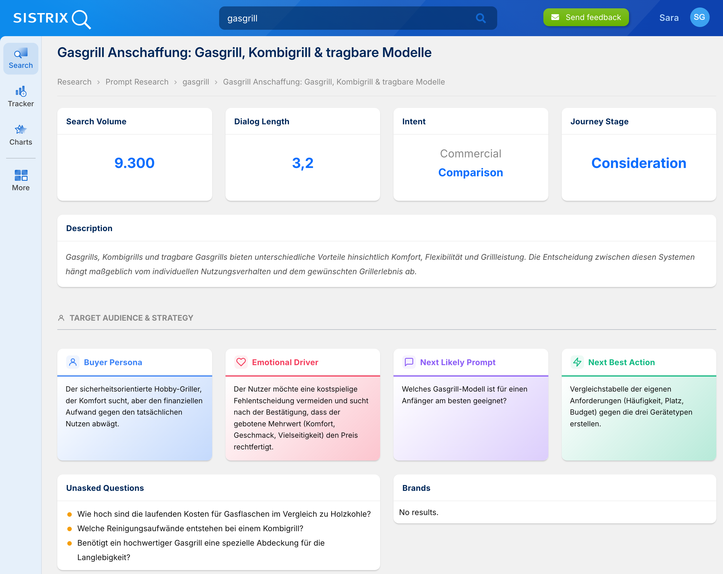This screenshot has width=723, height=574.
Task: Go to Research breadcrumb link
Action: coord(75,82)
